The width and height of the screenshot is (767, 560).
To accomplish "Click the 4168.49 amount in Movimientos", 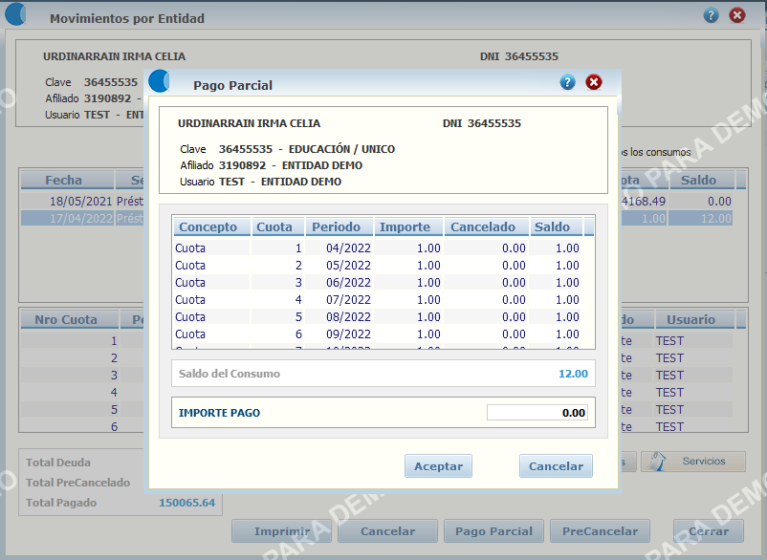I will click(x=644, y=201).
